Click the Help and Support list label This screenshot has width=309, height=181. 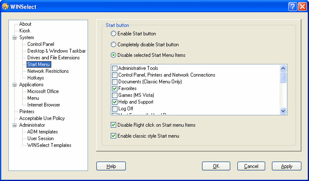point(136,102)
